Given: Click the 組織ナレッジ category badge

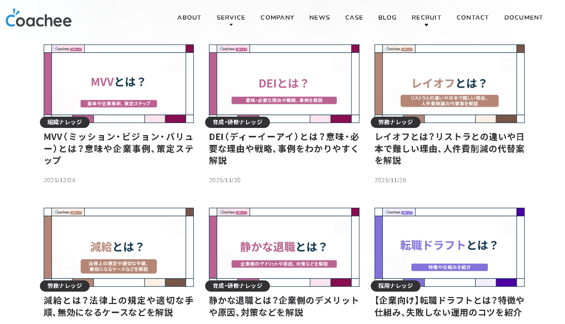Looking at the screenshot, I should coord(64,122).
